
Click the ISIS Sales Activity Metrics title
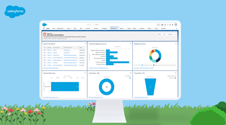point(55,35)
